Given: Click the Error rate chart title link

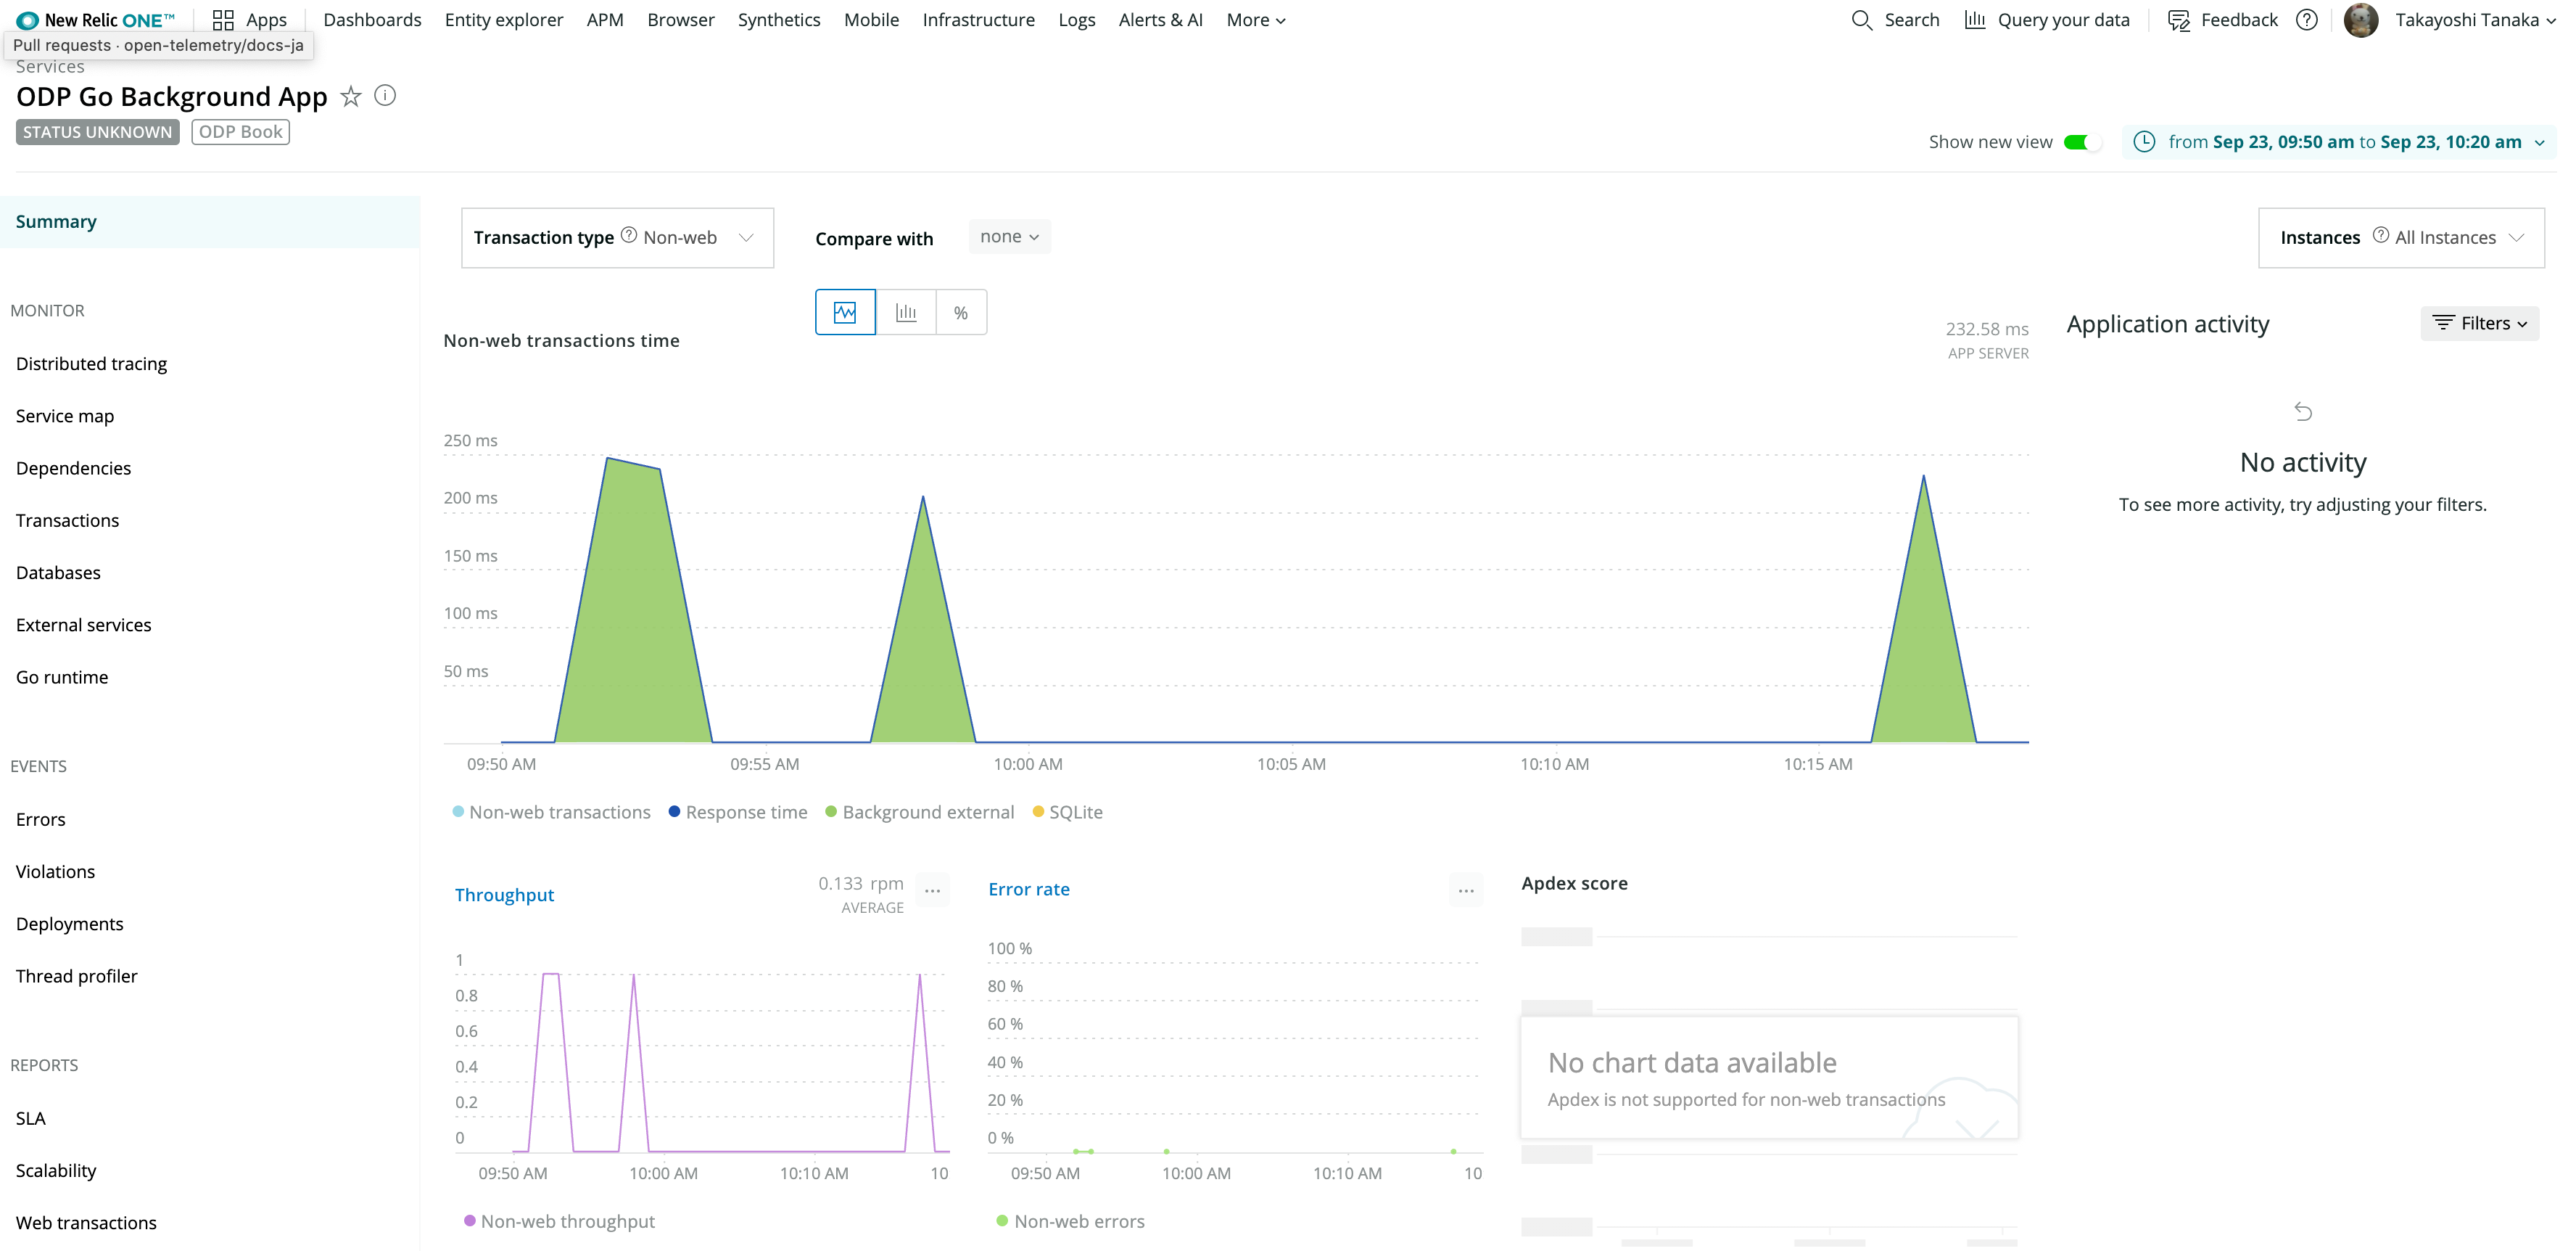Looking at the screenshot, I should 1029,889.
